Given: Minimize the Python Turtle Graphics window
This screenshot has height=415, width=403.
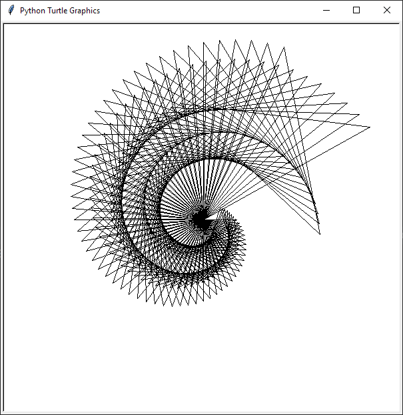Looking at the screenshot, I should point(326,11).
